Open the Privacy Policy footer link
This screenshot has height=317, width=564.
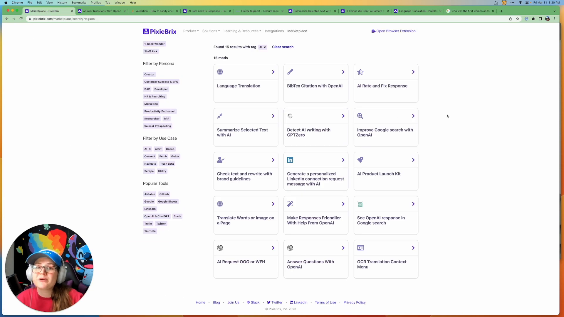pyautogui.click(x=355, y=303)
